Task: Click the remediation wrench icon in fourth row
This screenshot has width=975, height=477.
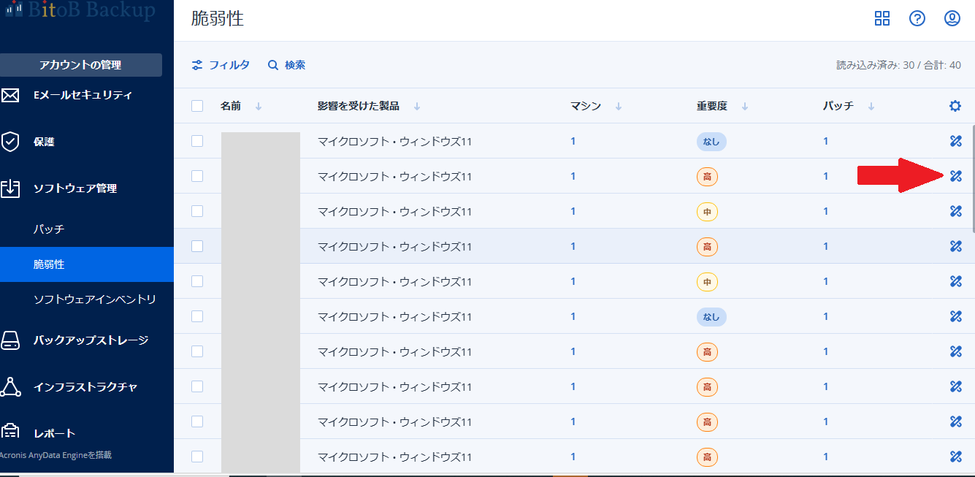Action: tap(955, 246)
